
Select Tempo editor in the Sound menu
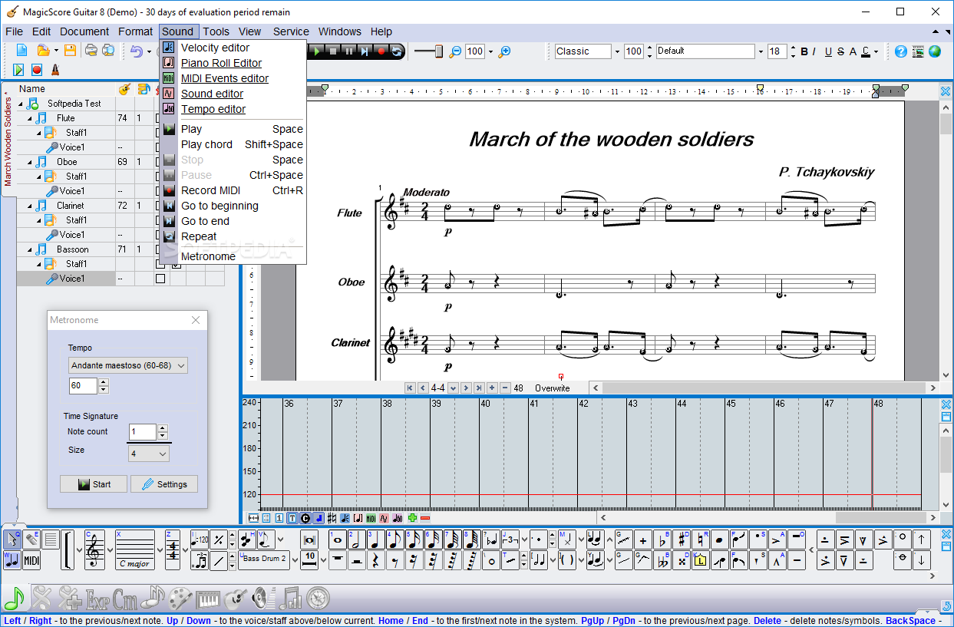click(213, 109)
